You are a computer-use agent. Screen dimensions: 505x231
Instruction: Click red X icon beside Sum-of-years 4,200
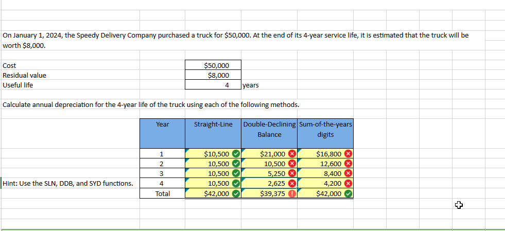coord(348,183)
